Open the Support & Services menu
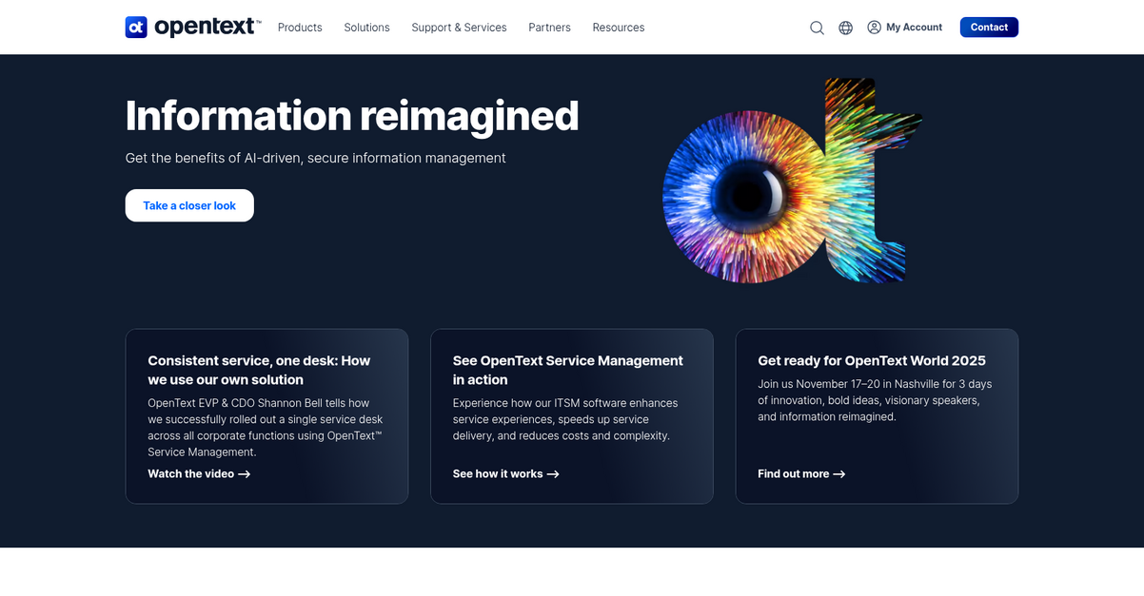Viewport: 1144px width, 596px height. pos(459,28)
